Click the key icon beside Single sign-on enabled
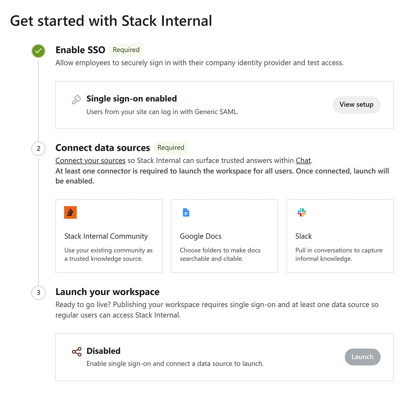409x398 pixels. [x=76, y=99]
